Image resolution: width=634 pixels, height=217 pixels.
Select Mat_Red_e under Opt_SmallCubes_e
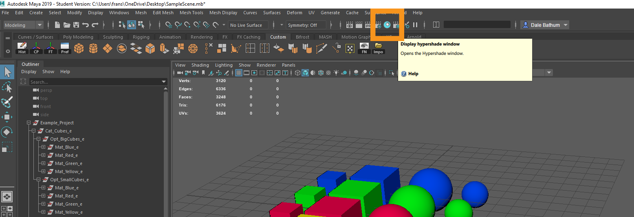pyautogui.click(x=66, y=196)
